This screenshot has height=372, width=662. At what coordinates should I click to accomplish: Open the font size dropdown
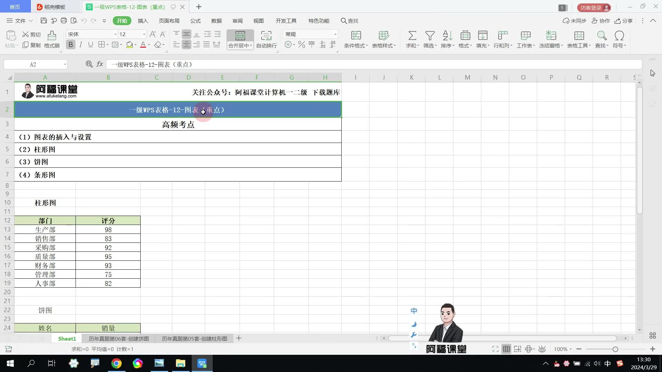144,34
